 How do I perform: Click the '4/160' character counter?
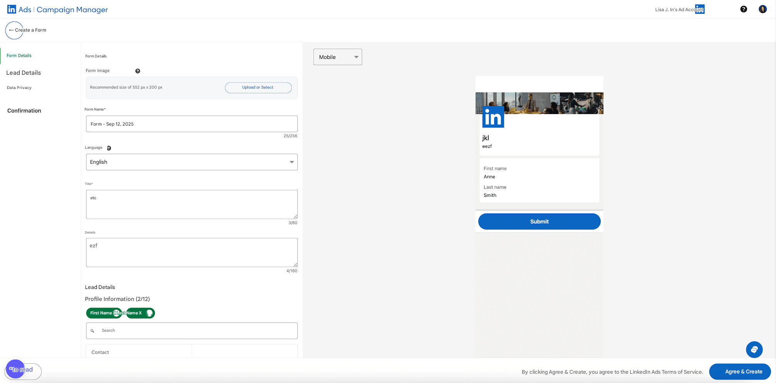click(292, 271)
